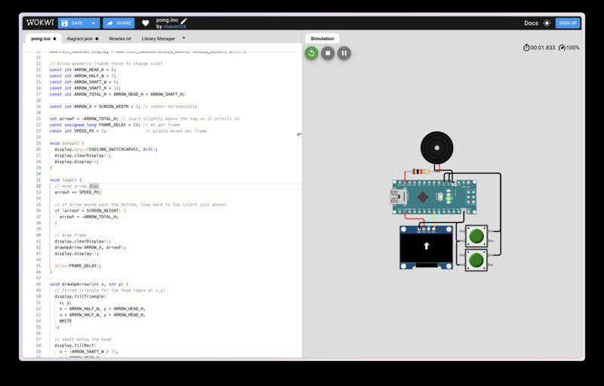
Task: Select the buzzer component
Action: 438,147
